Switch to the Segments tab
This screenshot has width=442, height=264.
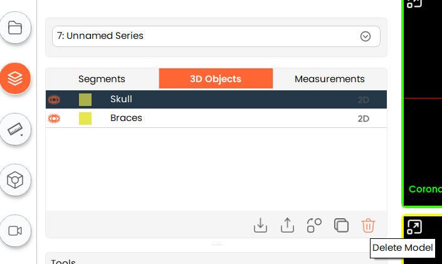click(x=102, y=79)
